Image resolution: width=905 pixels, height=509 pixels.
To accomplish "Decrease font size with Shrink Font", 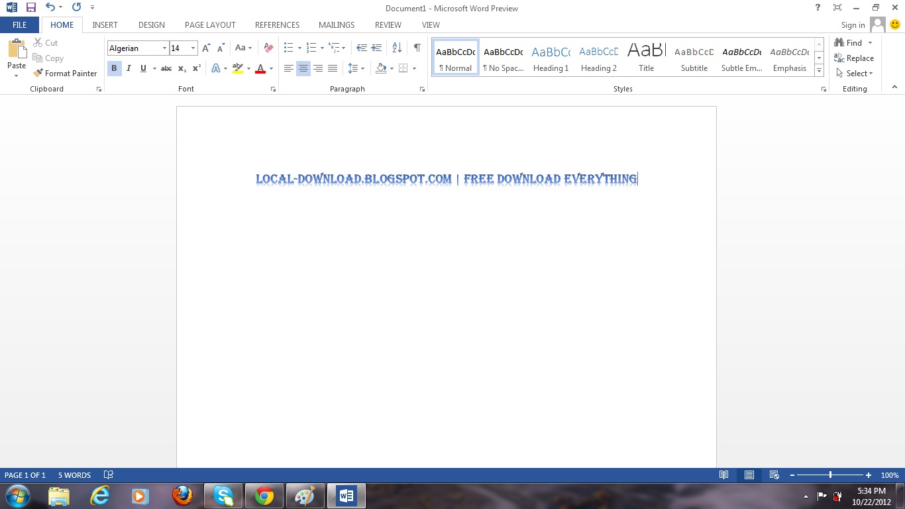I will 221,48.
